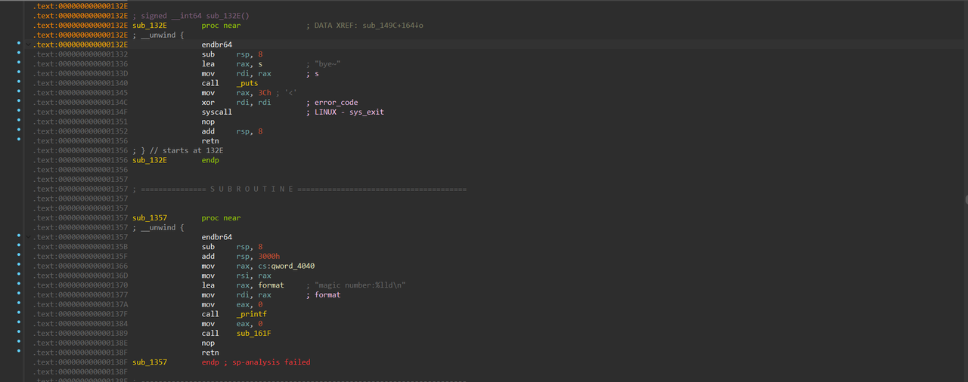Toggle breakpoint dot at address 1332
Screen dimensions: 968x382
(x=18, y=54)
